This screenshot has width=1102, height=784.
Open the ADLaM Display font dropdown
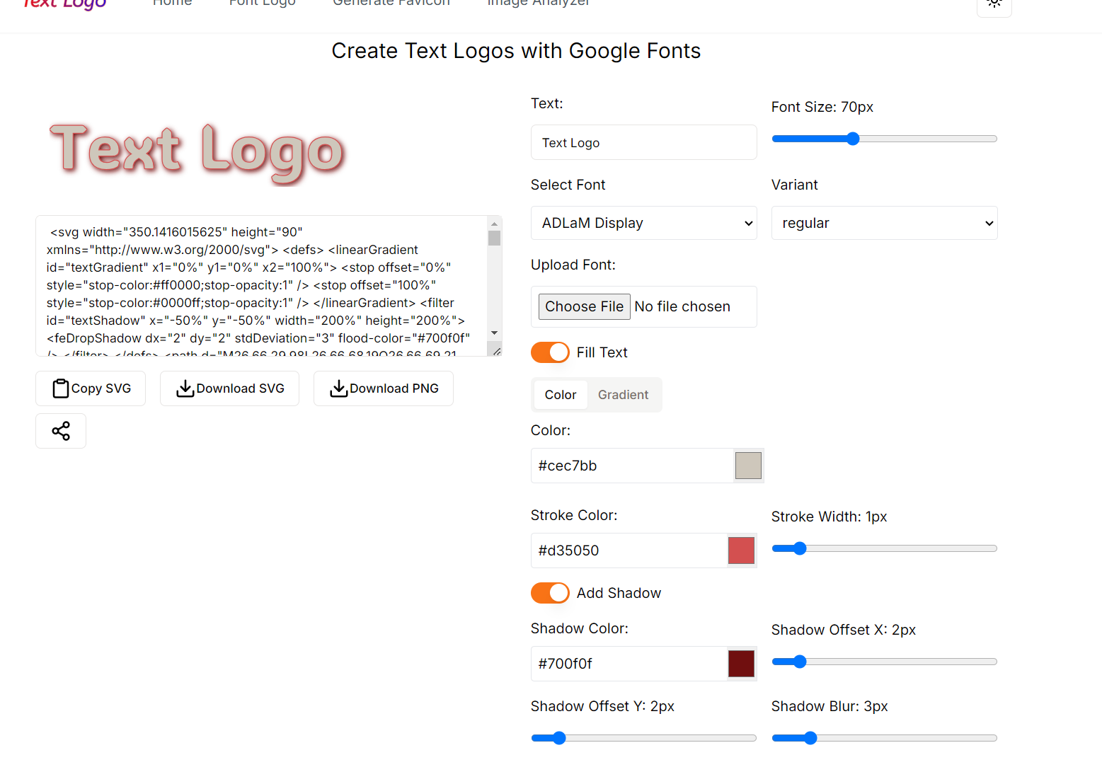[x=643, y=223]
